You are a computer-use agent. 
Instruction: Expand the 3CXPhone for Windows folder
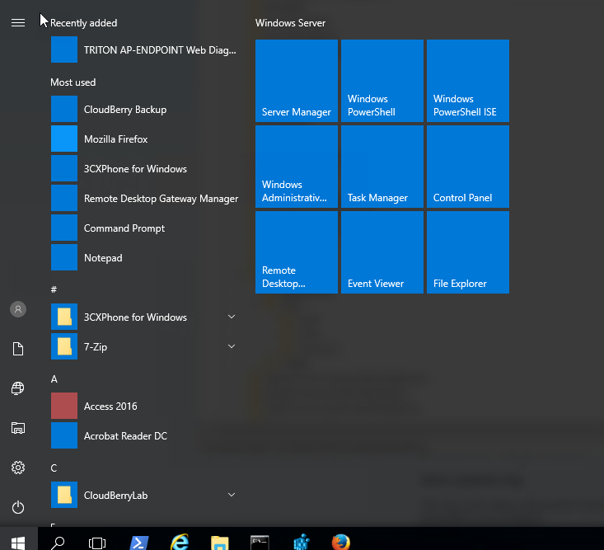[x=232, y=317]
